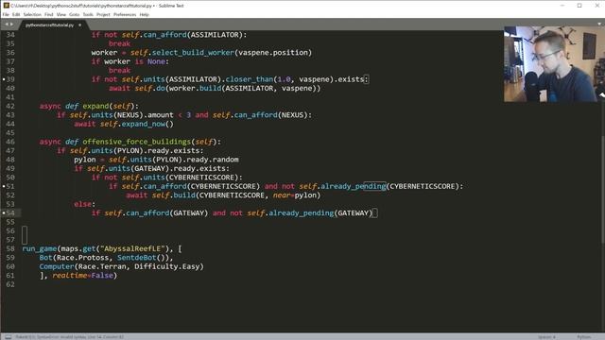The height and width of the screenshot is (340, 605).
Task: Open the Selection menu
Action: [32, 15]
